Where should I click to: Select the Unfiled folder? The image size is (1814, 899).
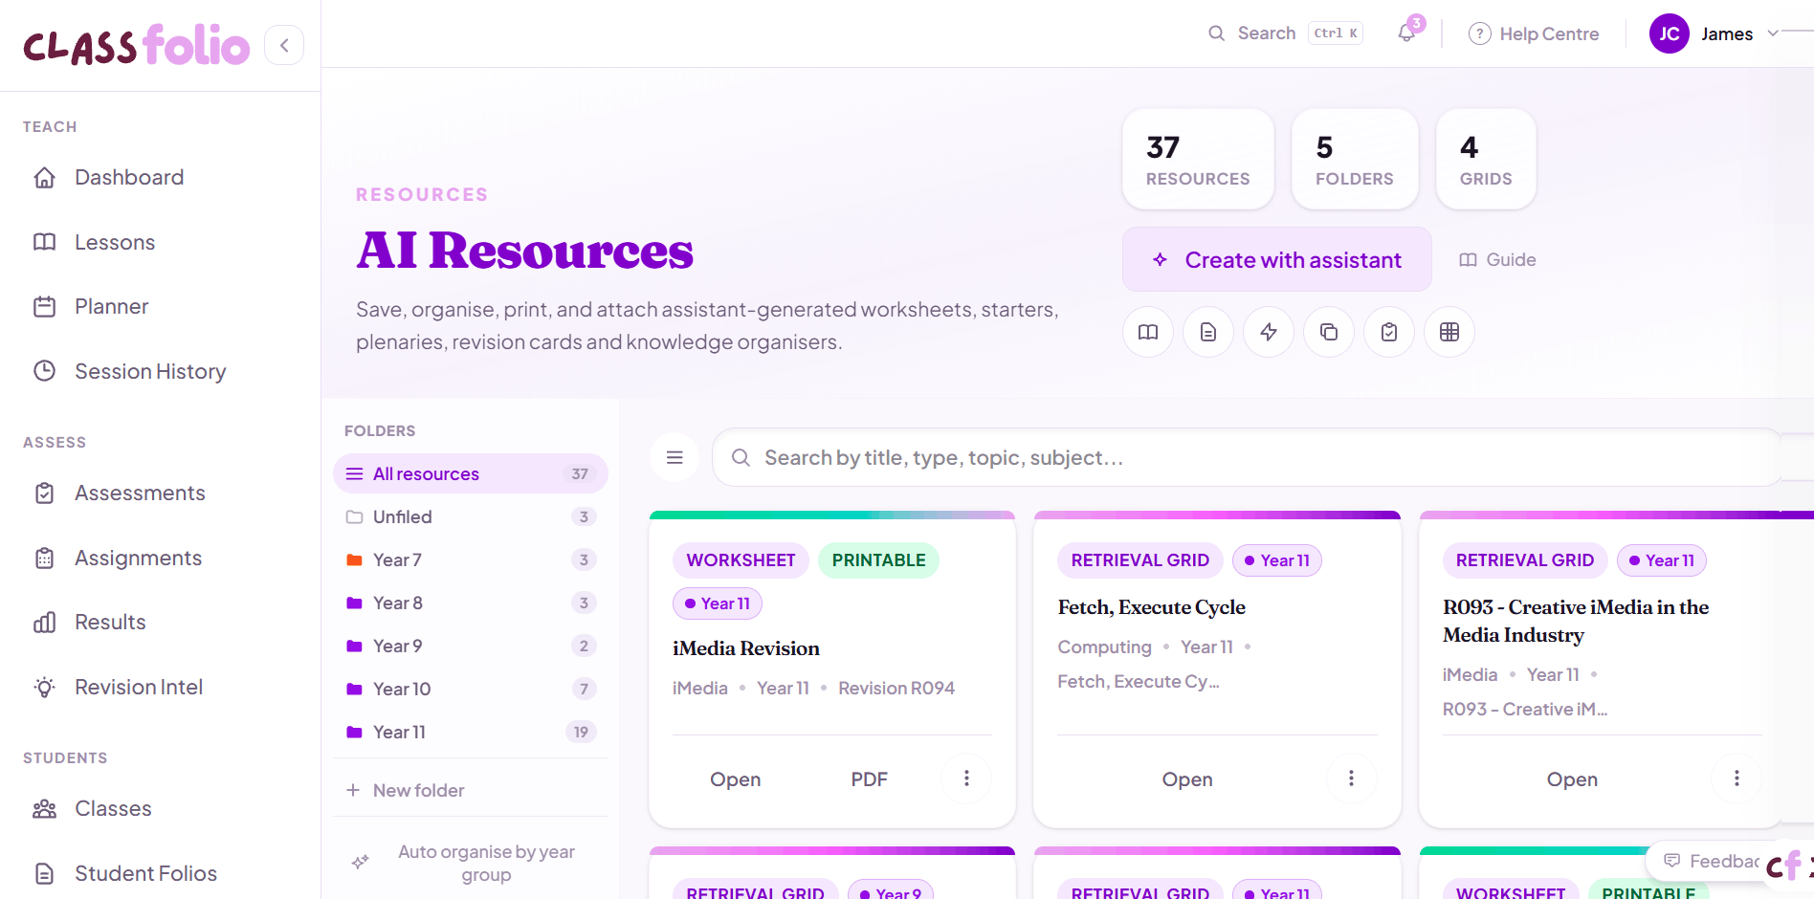(471, 516)
